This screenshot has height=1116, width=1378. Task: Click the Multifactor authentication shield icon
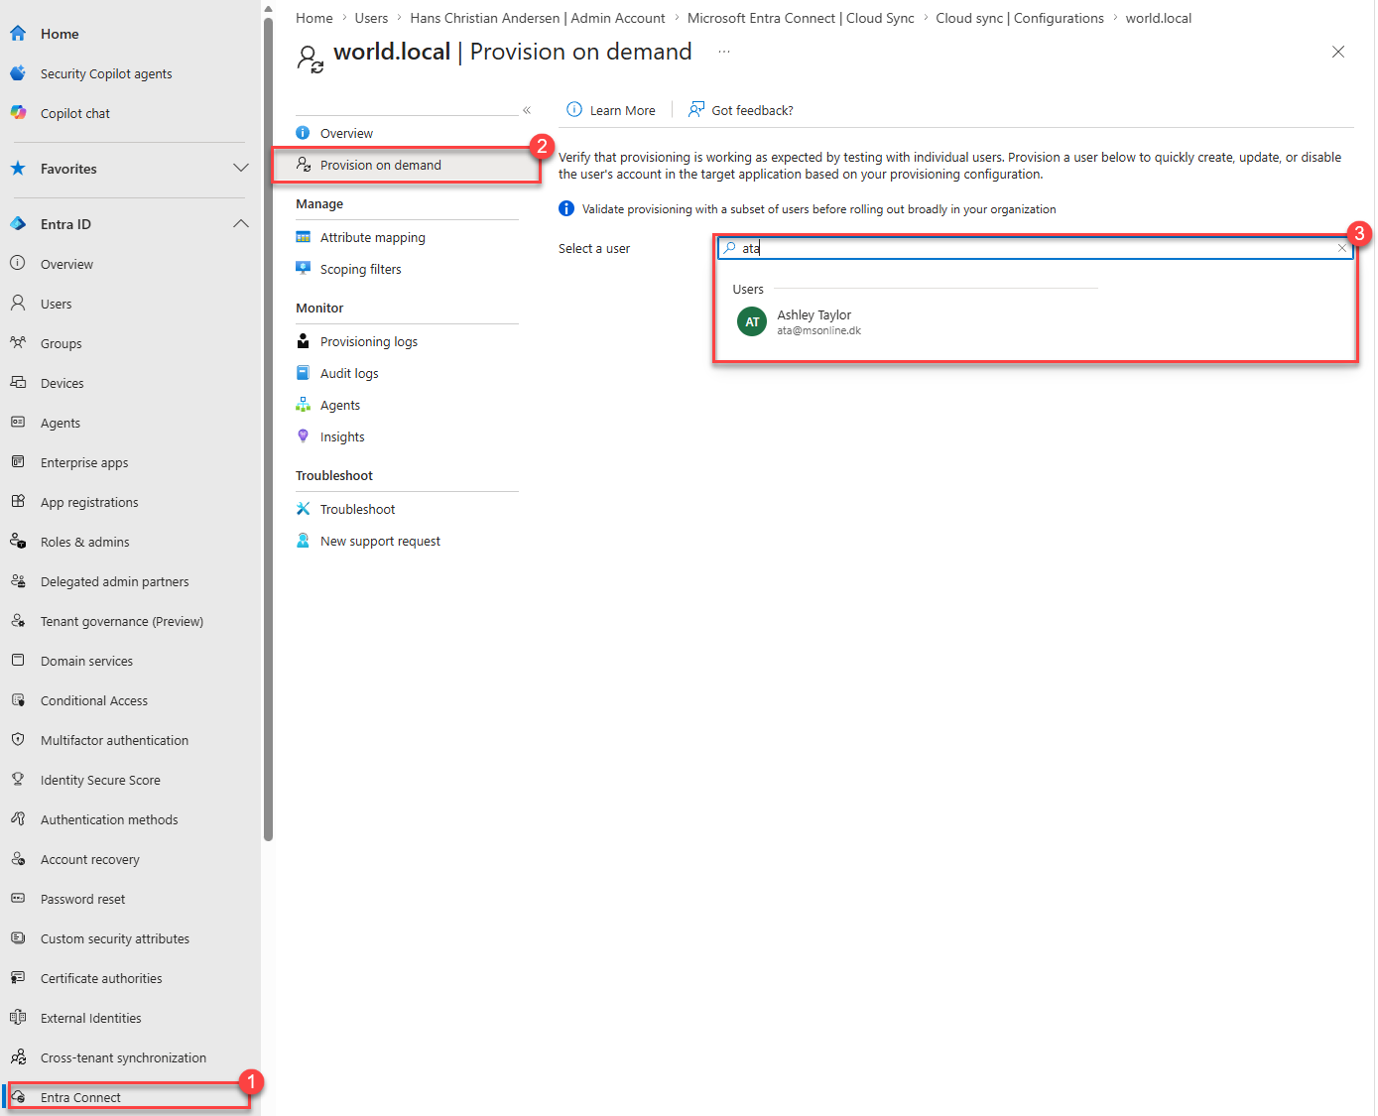(x=18, y=740)
